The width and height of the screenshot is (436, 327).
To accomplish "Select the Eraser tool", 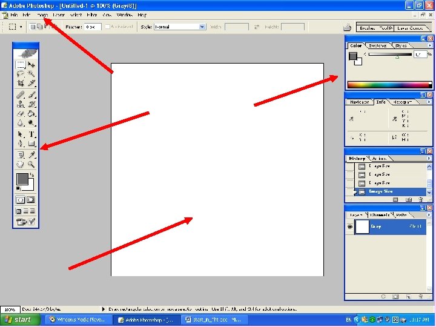I will [21, 113].
